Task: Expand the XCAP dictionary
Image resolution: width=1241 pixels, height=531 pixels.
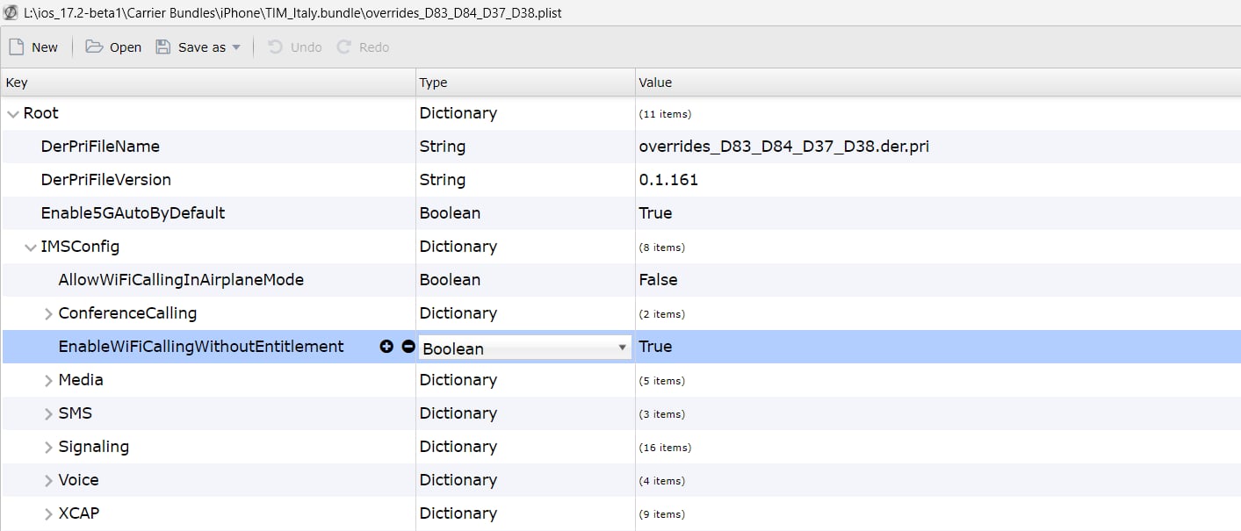Action: click(48, 513)
